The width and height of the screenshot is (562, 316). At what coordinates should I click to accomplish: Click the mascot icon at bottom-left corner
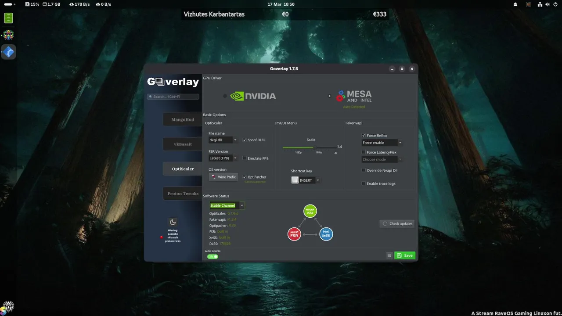tap(7, 307)
